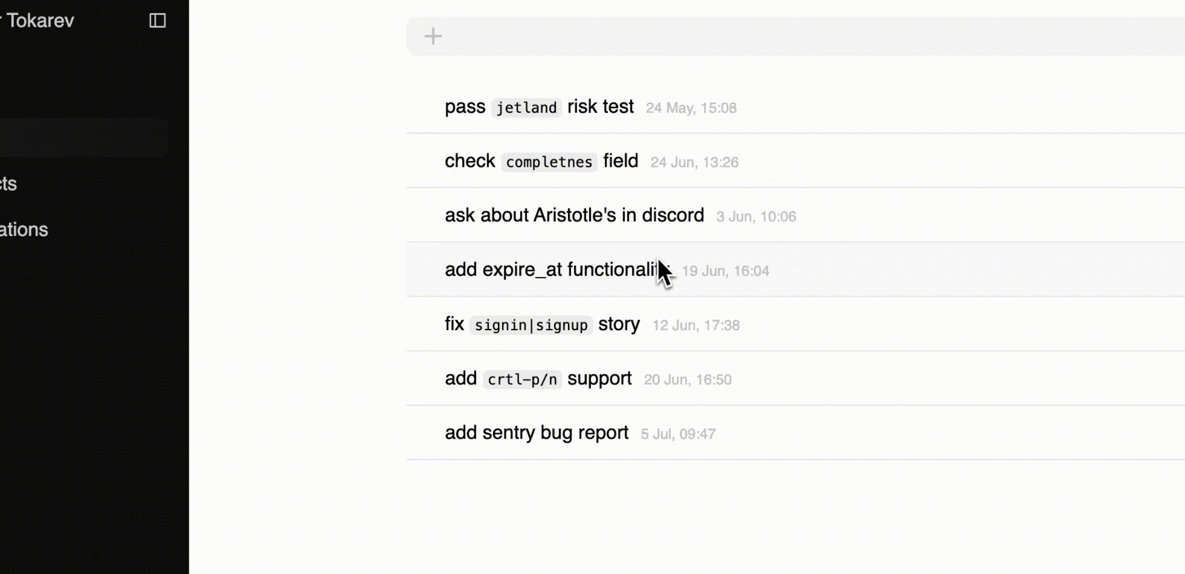The height and width of the screenshot is (574, 1185).
Task: Open the sidebar item ending in 'ations'
Action: coord(24,230)
